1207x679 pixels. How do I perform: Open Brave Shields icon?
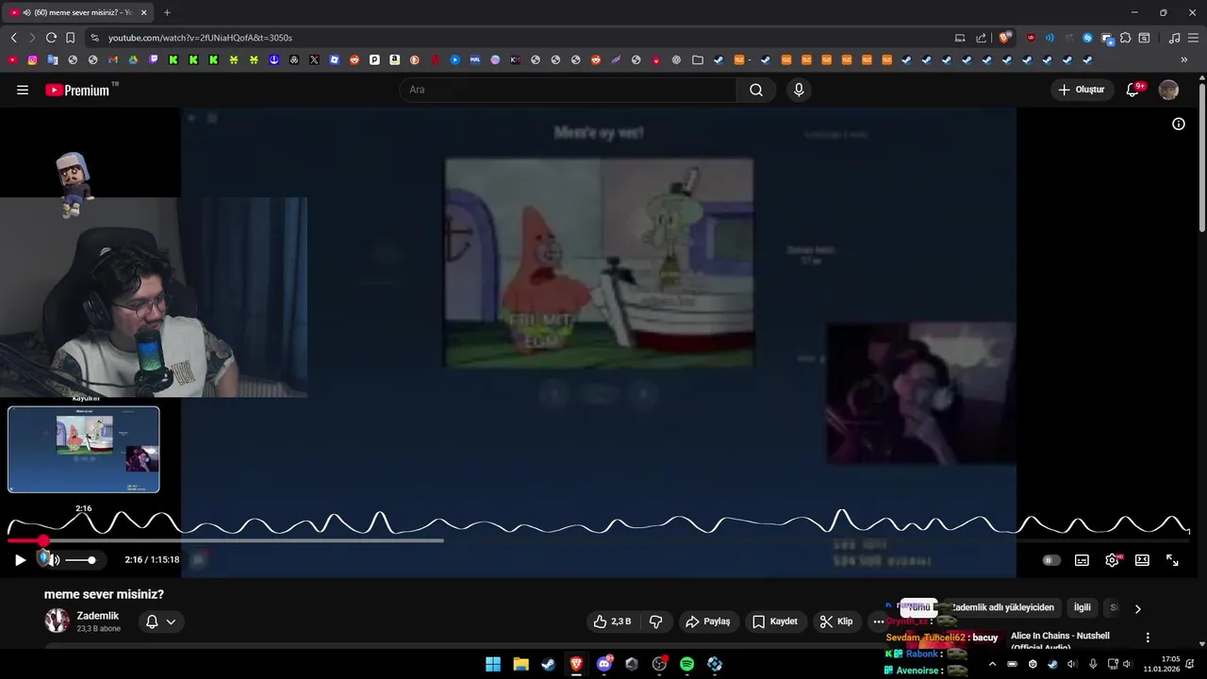(1005, 38)
